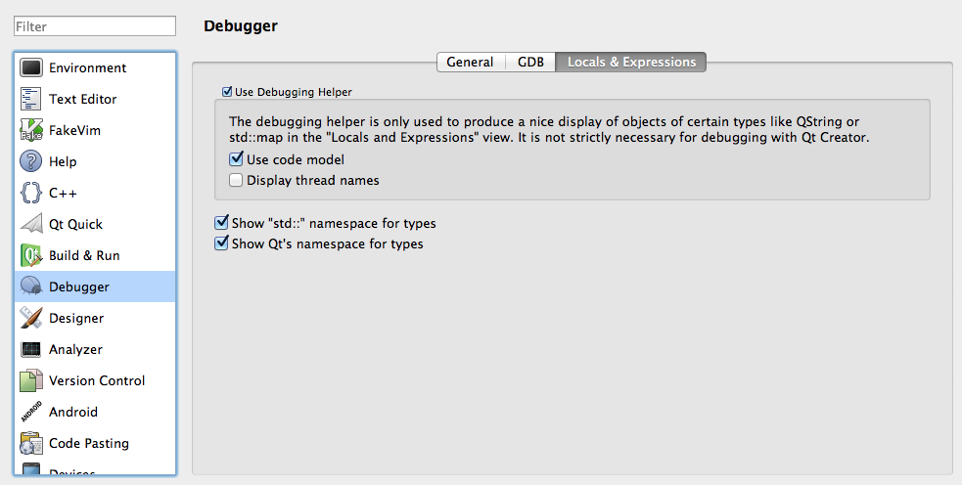Click the Designer pencil icon
This screenshot has height=485, width=962.
tap(31, 318)
